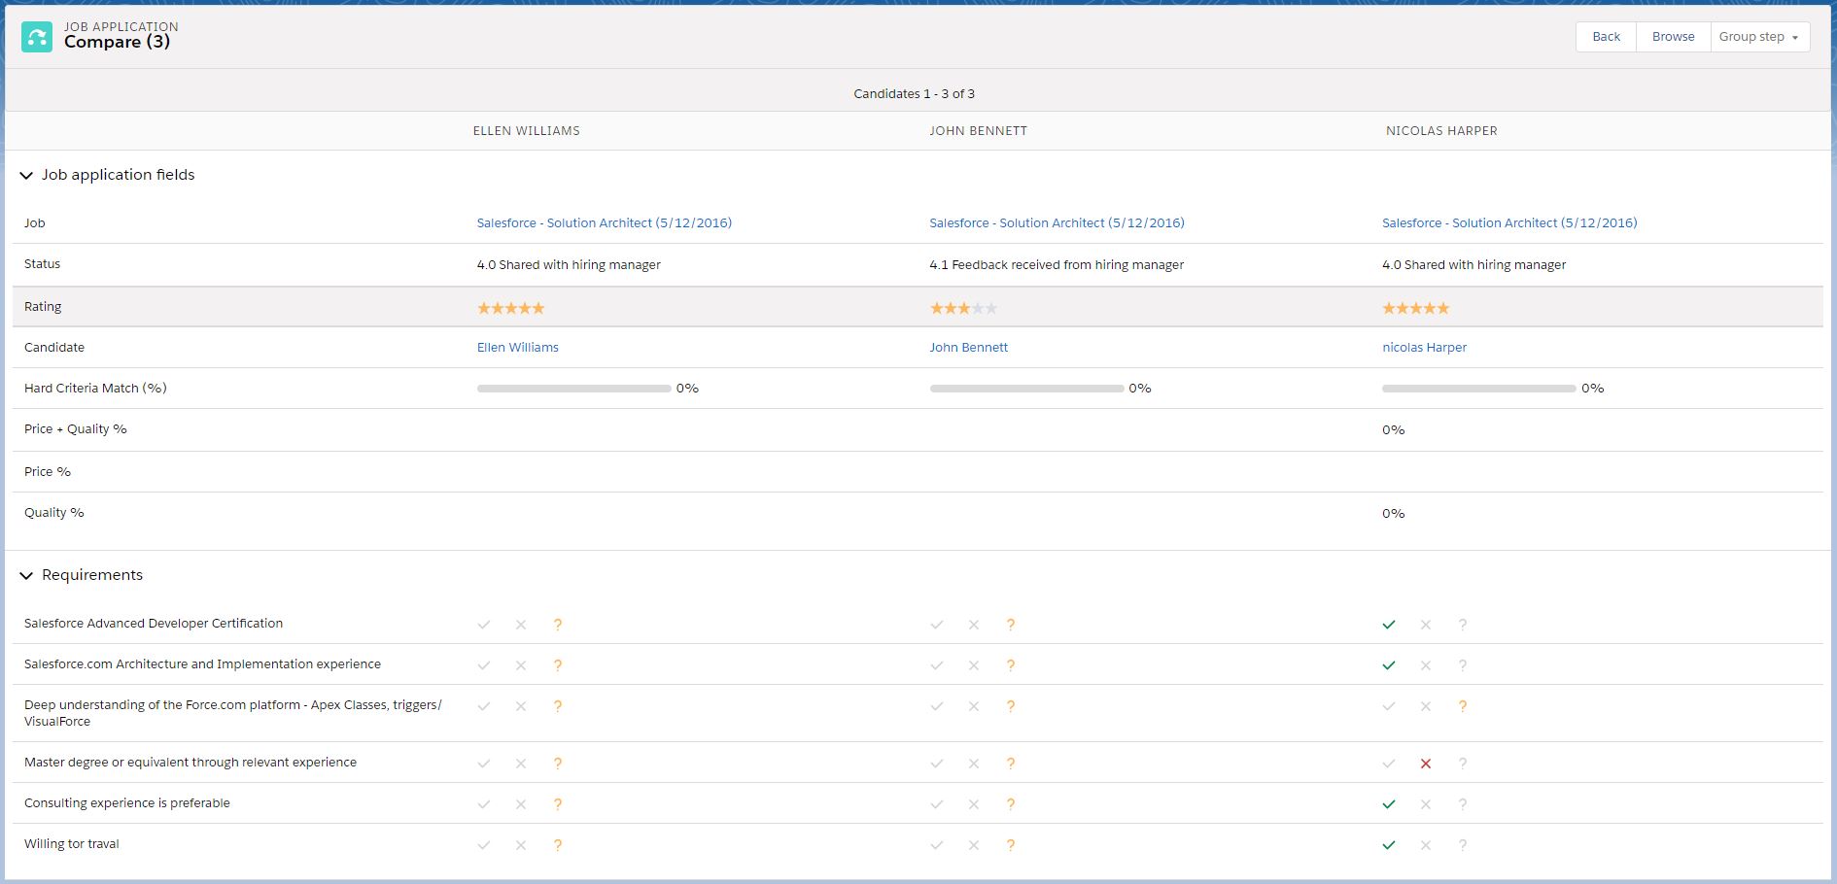Click the JOHN BENNETT column header
1837x884 pixels.
978,131
